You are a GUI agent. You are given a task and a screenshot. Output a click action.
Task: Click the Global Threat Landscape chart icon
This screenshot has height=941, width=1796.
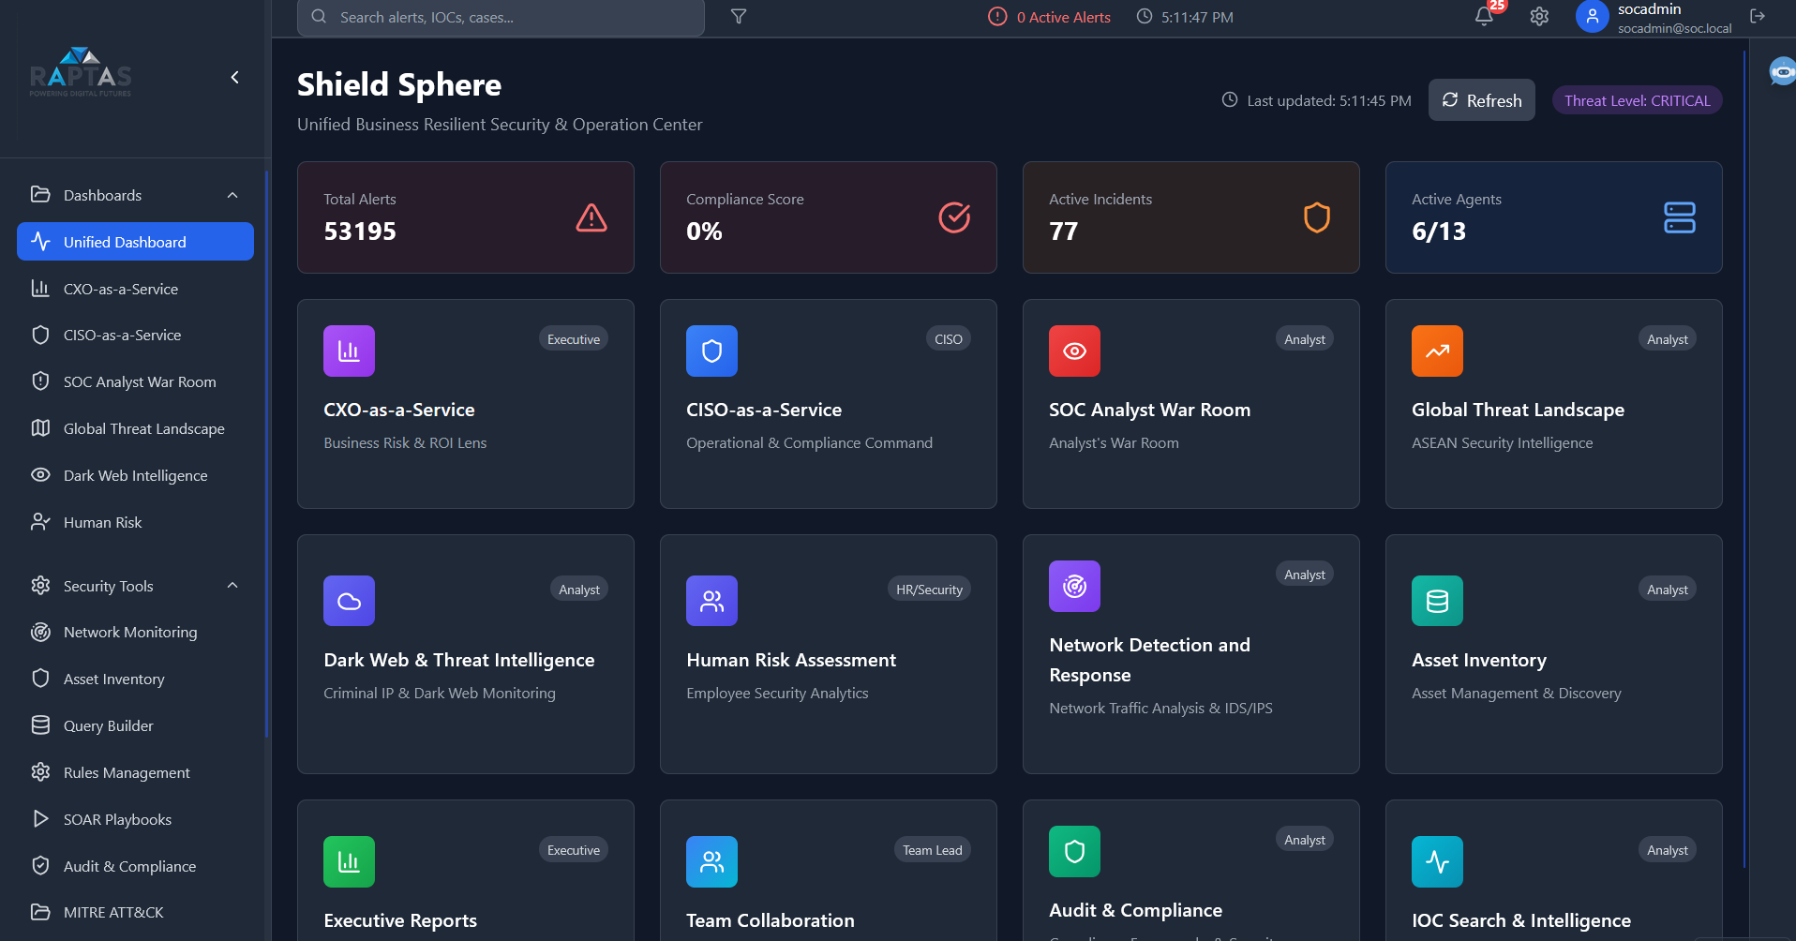tap(1437, 351)
